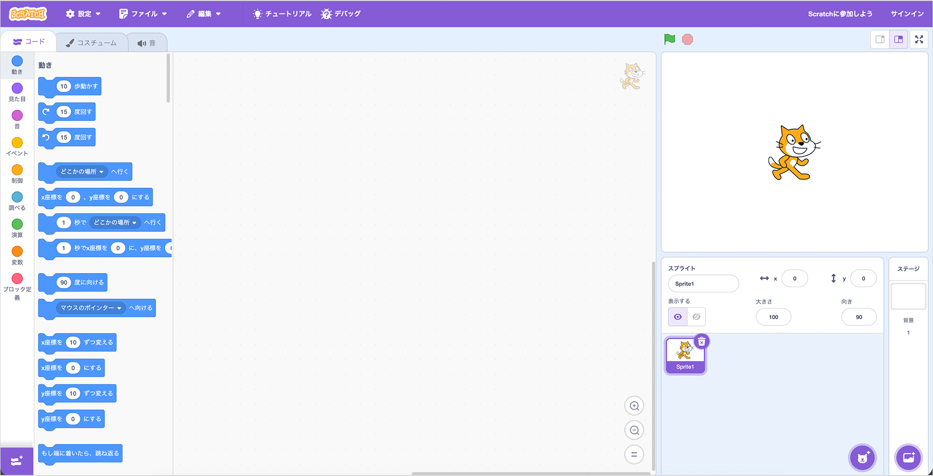
Task: Reset workspace zoom with equals icon
Action: pos(634,455)
